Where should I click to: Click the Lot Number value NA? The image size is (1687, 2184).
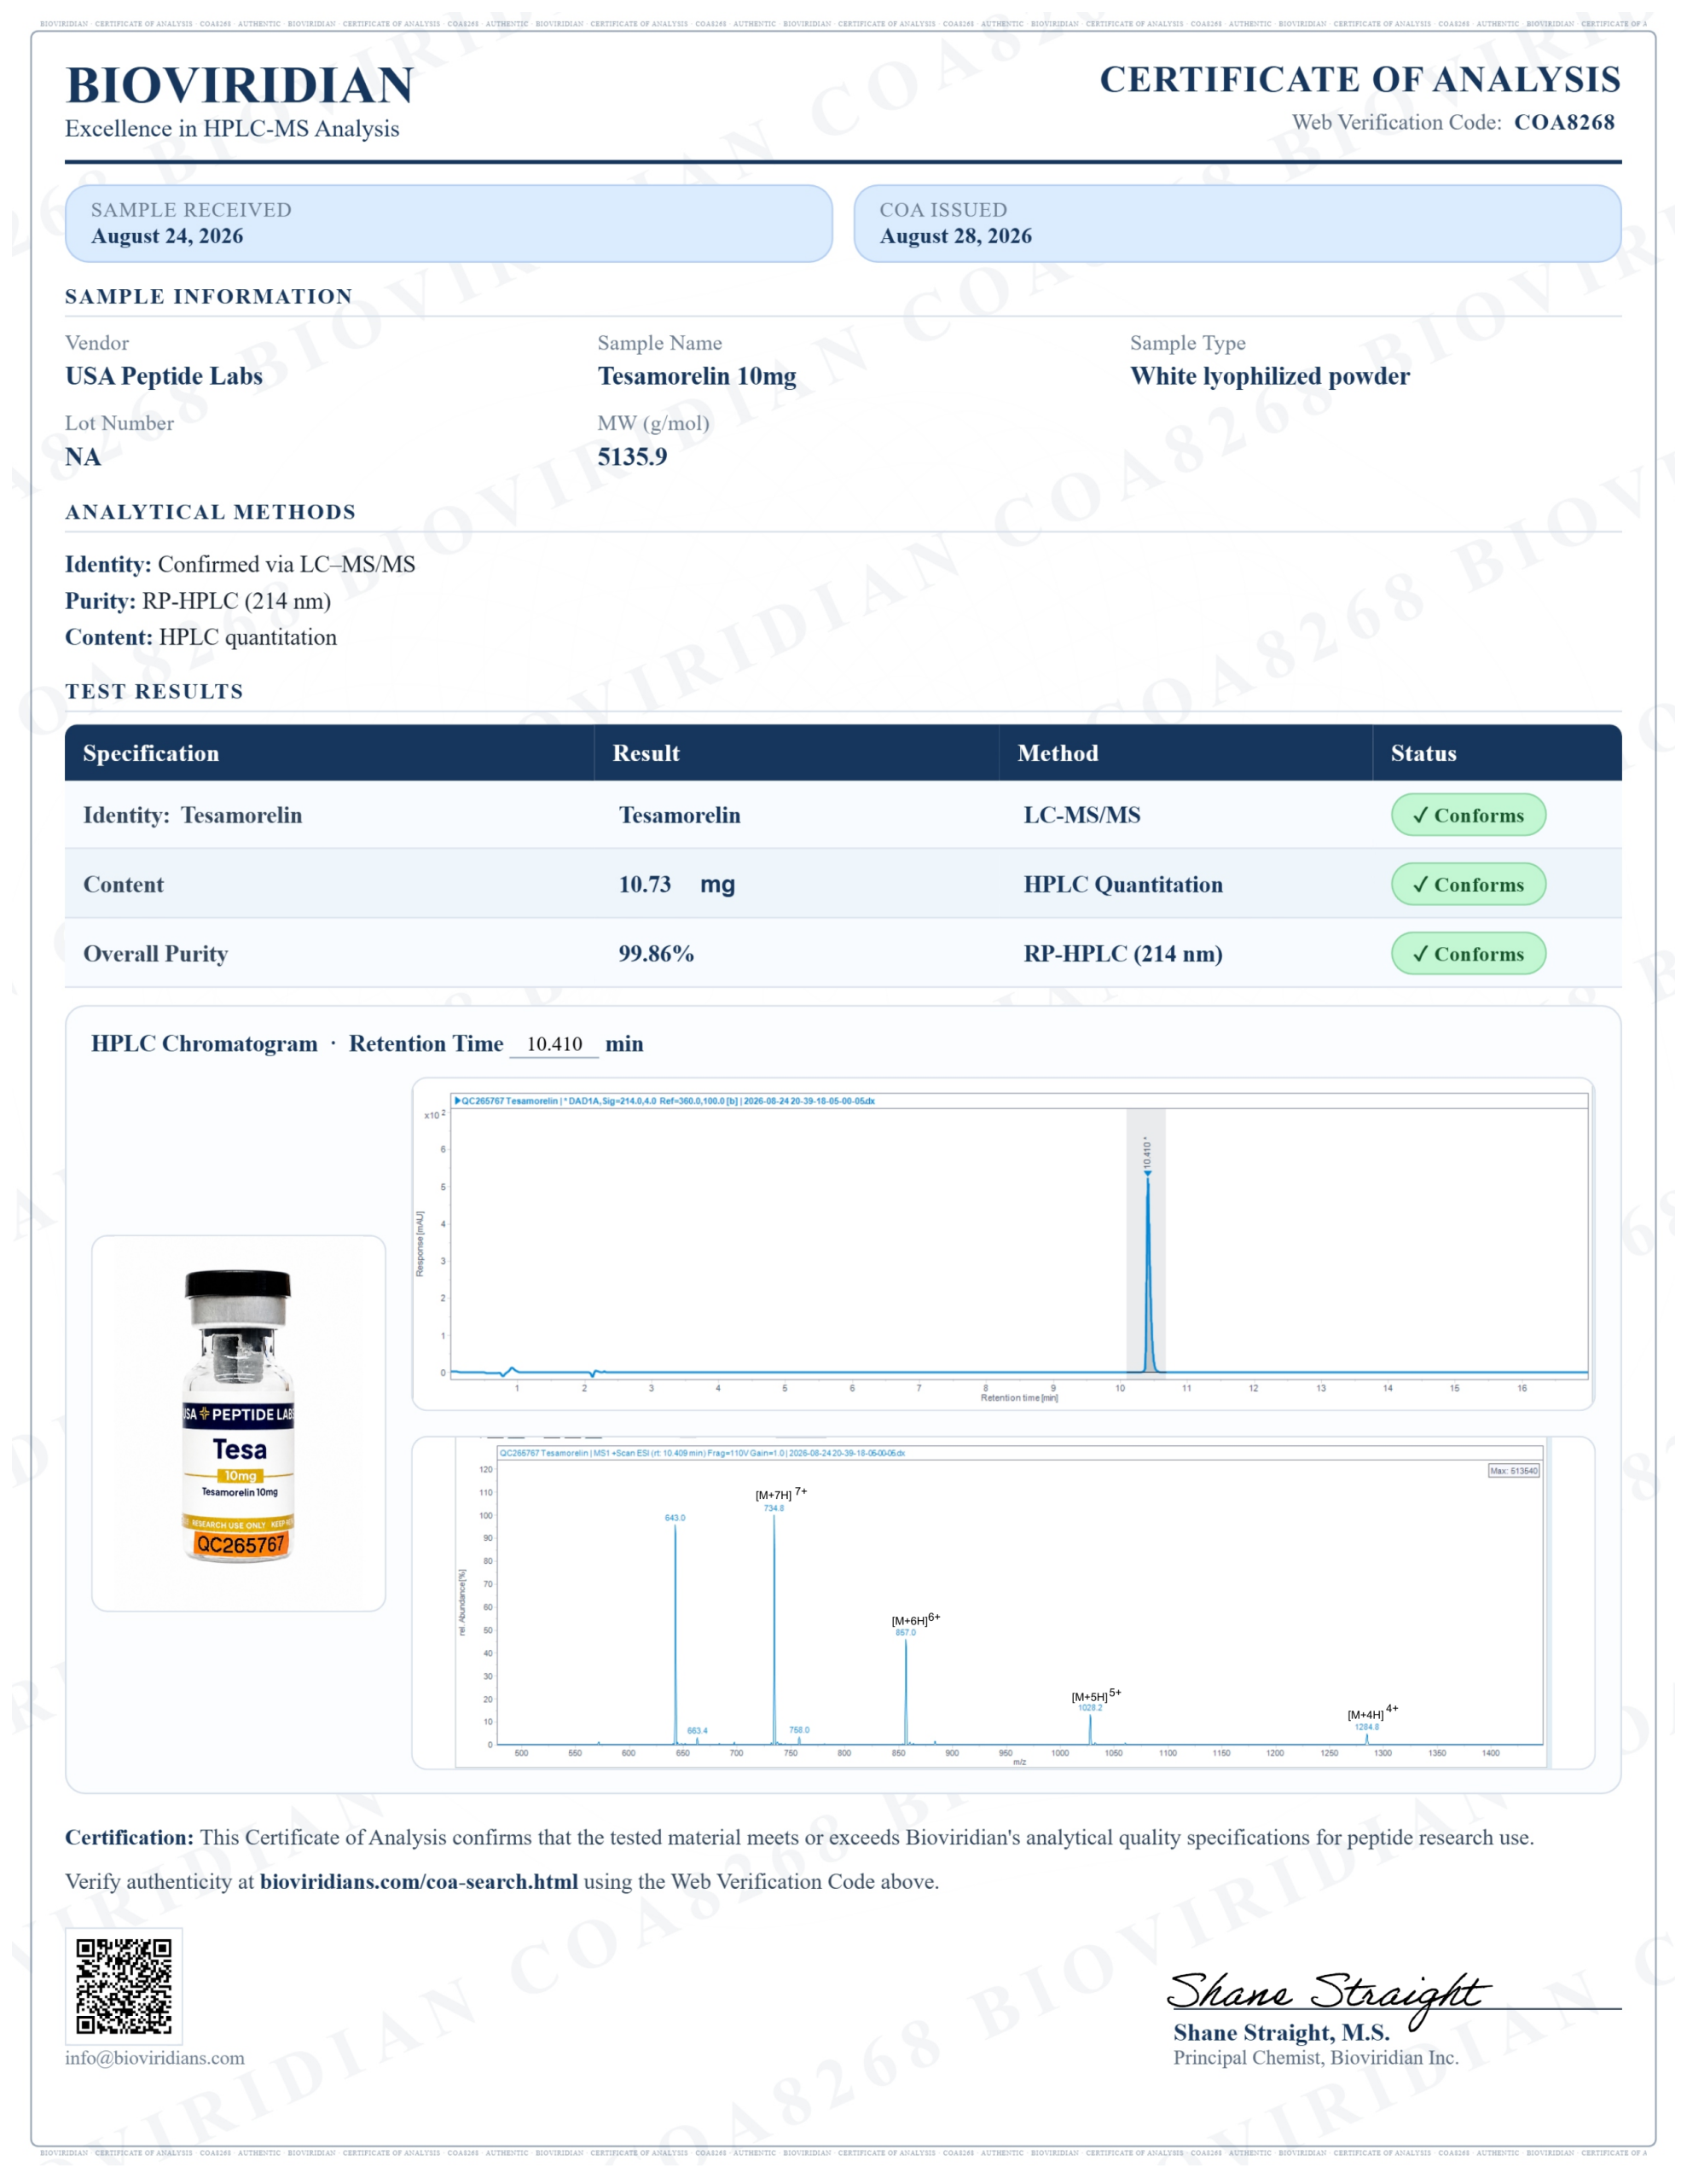tap(83, 457)
